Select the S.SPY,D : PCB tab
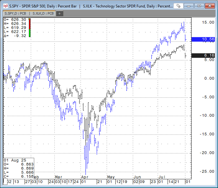Viewport: 218px width, 188px height. click(16, 13)
